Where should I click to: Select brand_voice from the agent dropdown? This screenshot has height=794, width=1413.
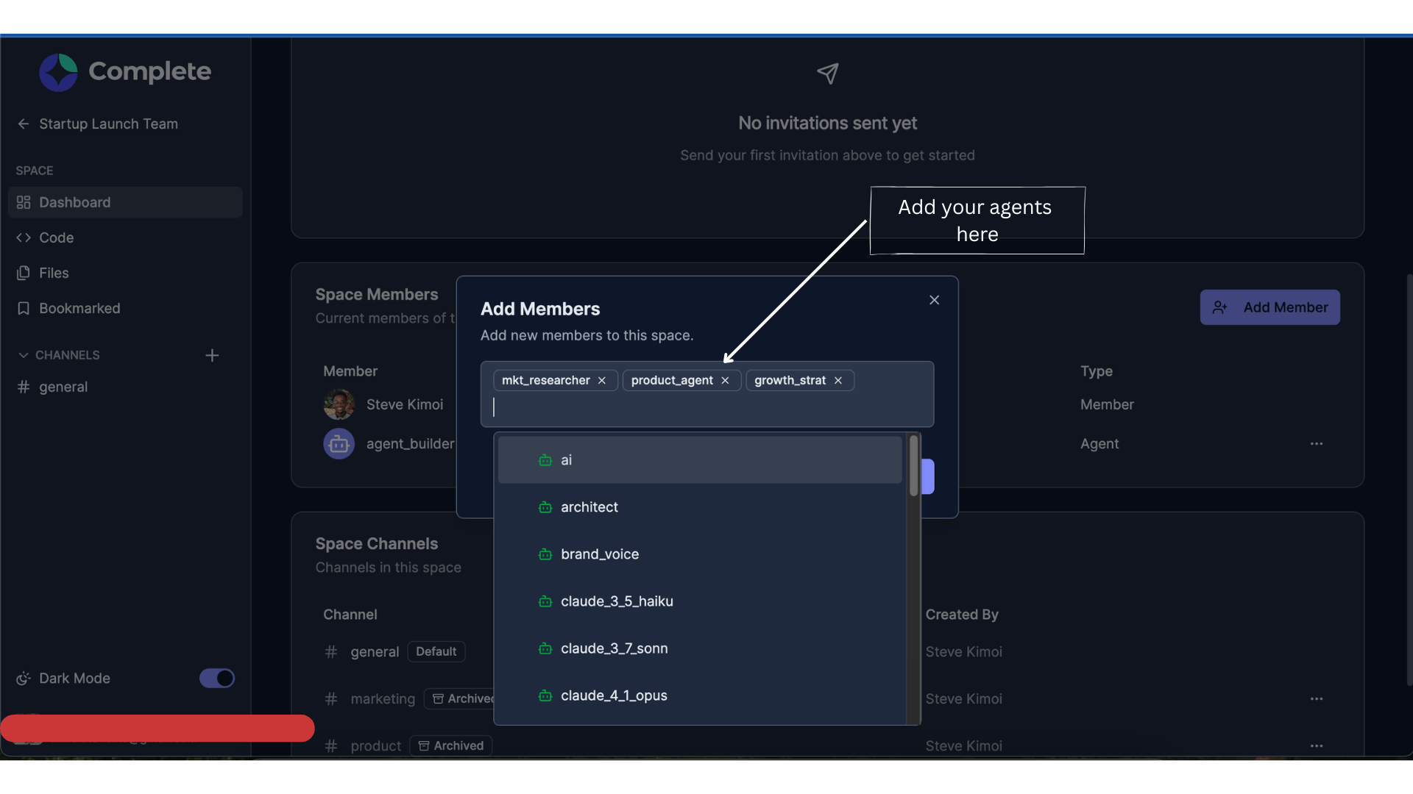[600, 554]
